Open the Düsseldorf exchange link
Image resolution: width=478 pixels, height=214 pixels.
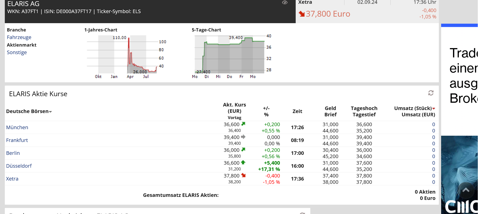19,166
